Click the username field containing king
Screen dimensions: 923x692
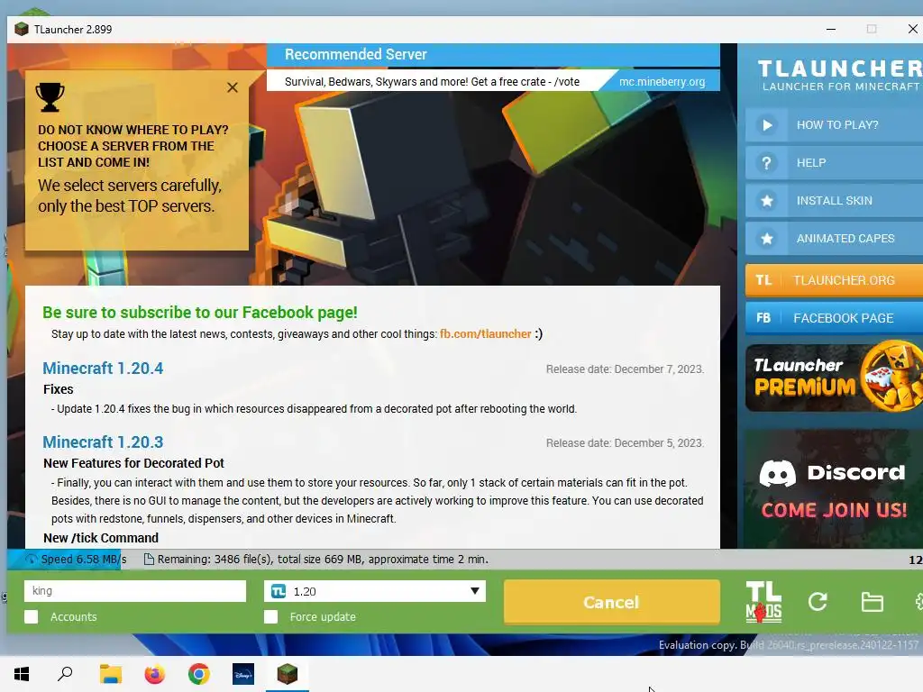tap(135, 591)
